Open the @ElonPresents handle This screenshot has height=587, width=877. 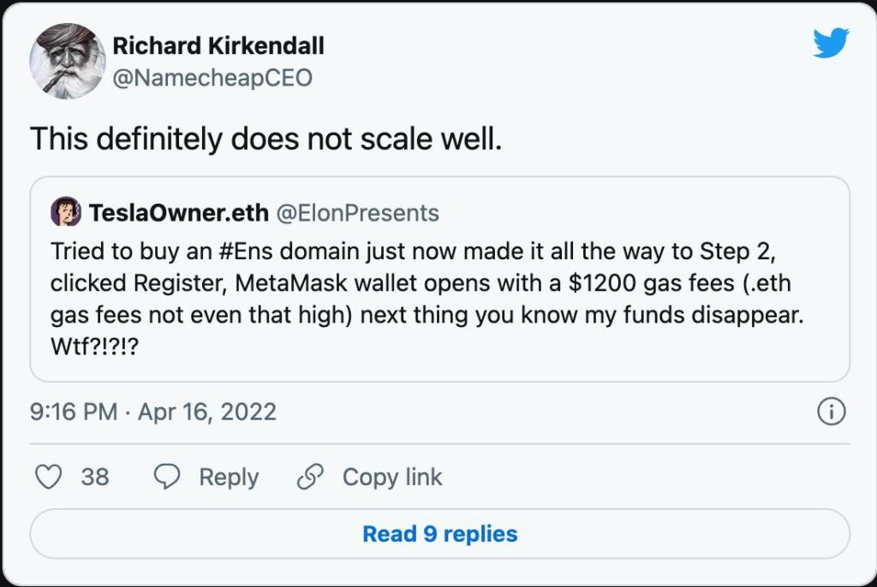358,213
